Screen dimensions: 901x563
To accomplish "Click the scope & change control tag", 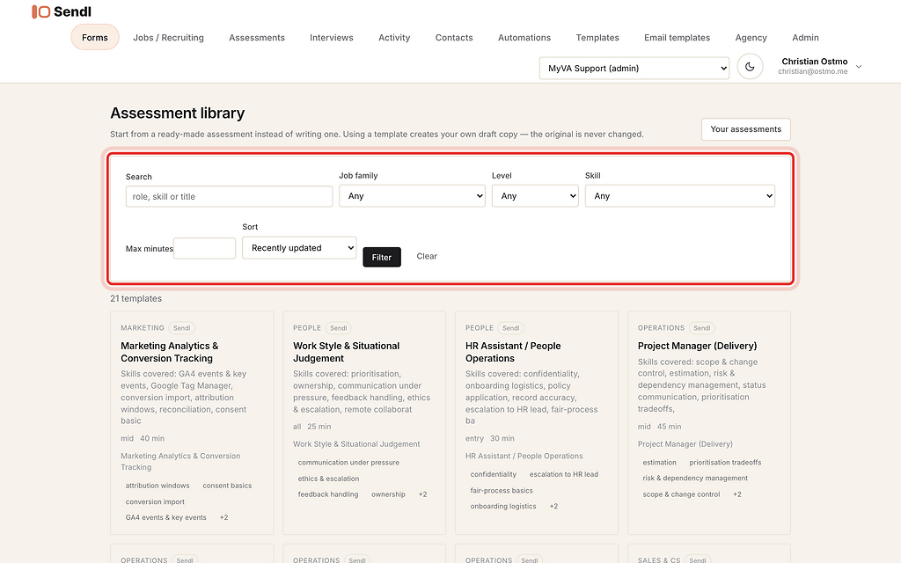I will [x=681, y=494].
